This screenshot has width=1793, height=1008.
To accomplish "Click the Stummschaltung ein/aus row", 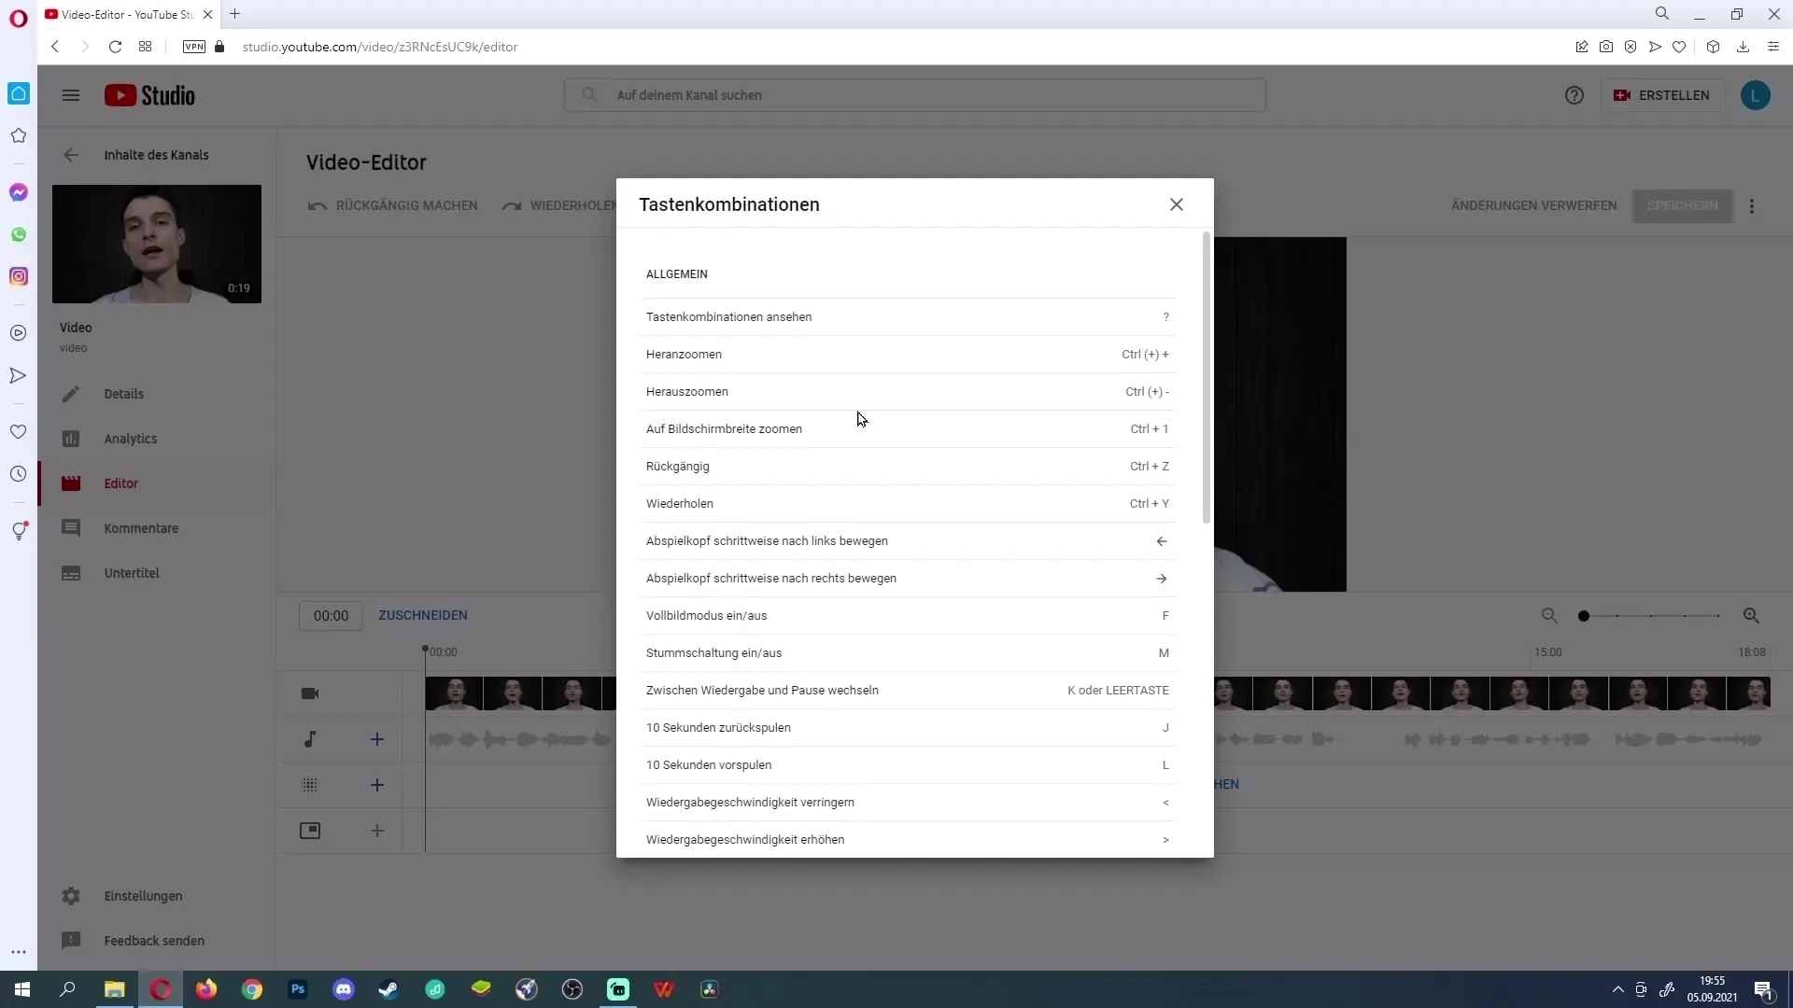I will [908, 653].
